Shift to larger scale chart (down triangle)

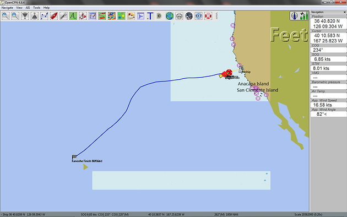(25, 16)
